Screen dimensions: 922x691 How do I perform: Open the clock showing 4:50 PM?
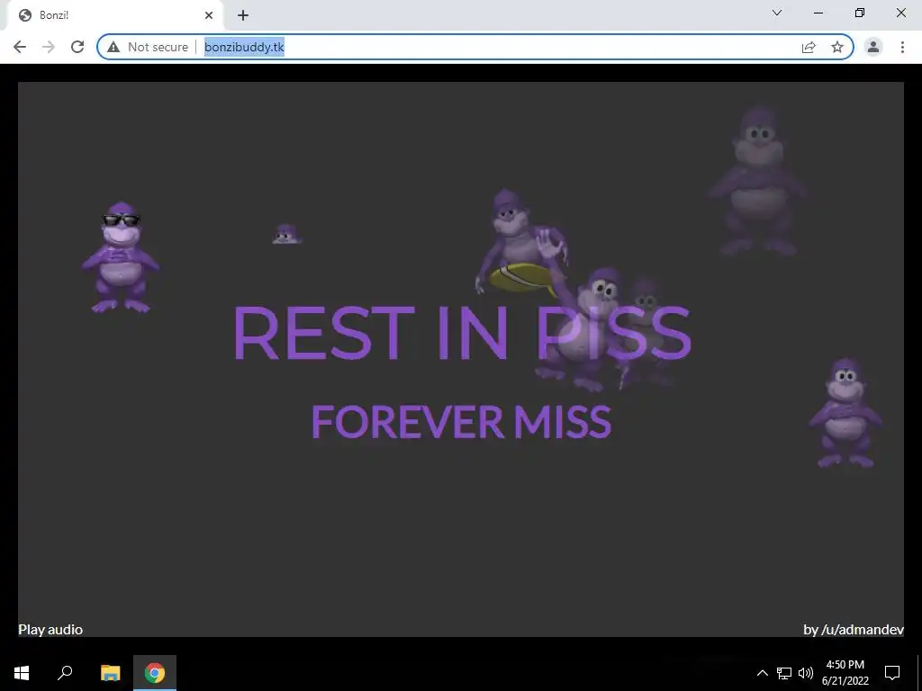point(845,673)
